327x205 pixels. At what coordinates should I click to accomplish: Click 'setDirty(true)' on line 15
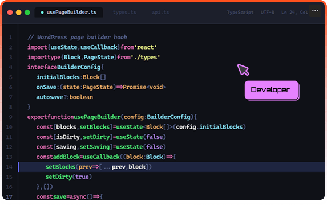pos(68,177)
